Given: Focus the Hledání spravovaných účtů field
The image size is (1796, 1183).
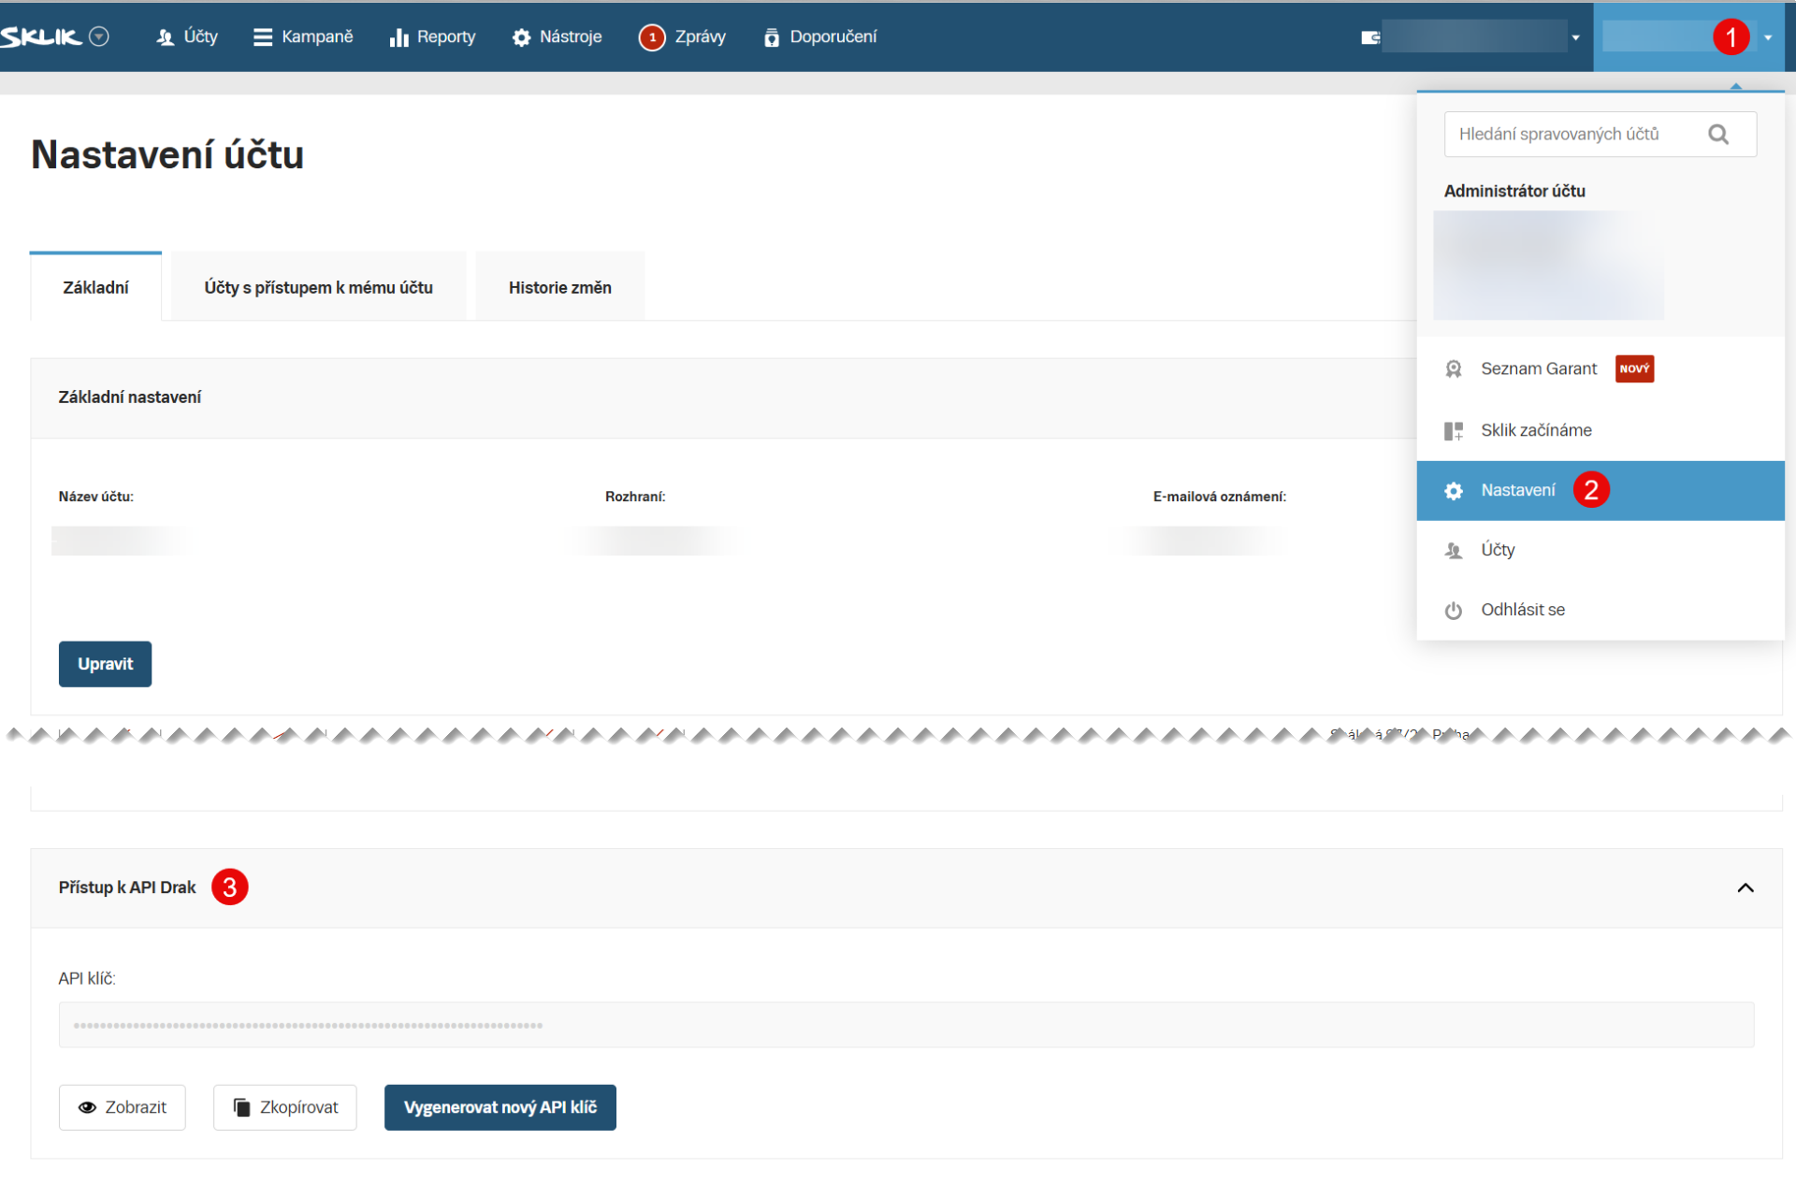Looking at the screenshot, I should (x=1600, y=134).
